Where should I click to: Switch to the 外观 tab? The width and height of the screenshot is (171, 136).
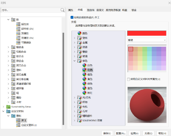80,10
